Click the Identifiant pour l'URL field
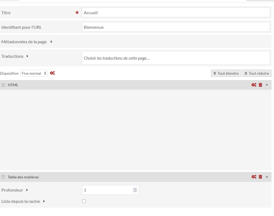The height and width of the screenshot is (216, 274). click(x=176, y=27)
